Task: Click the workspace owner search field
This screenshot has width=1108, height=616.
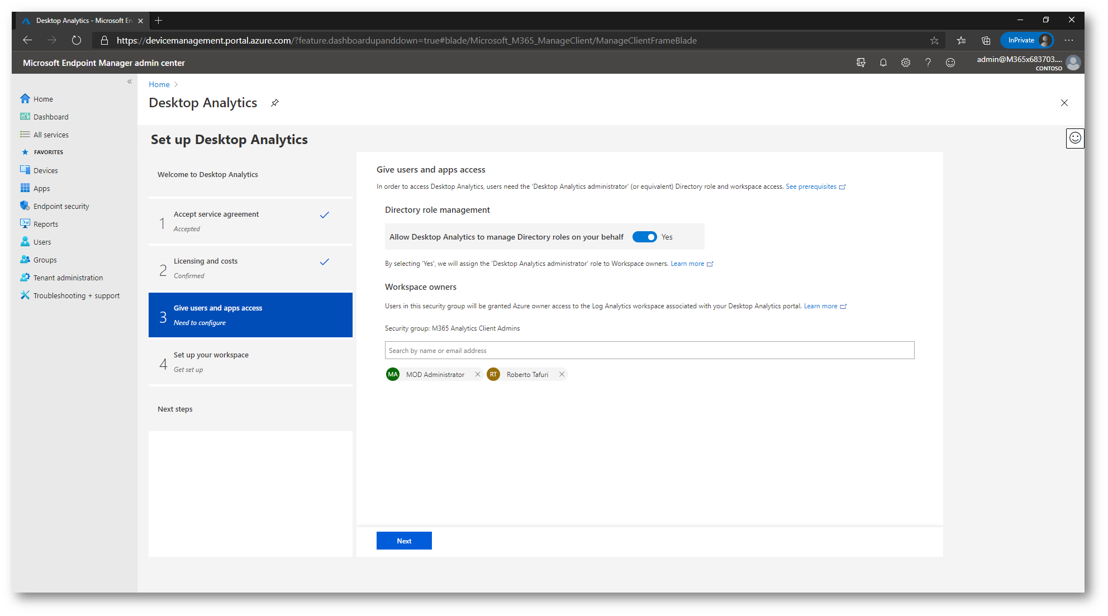Action: pyautogui.click(x=649, y=350)
